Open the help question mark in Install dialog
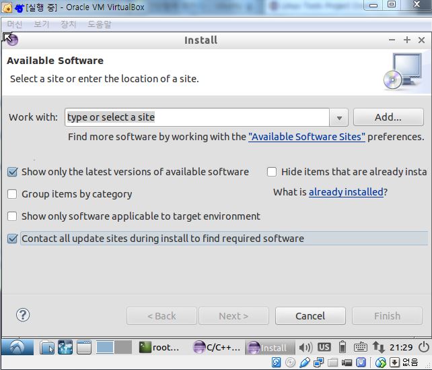 pyautogui.click(x=23, y=315)
